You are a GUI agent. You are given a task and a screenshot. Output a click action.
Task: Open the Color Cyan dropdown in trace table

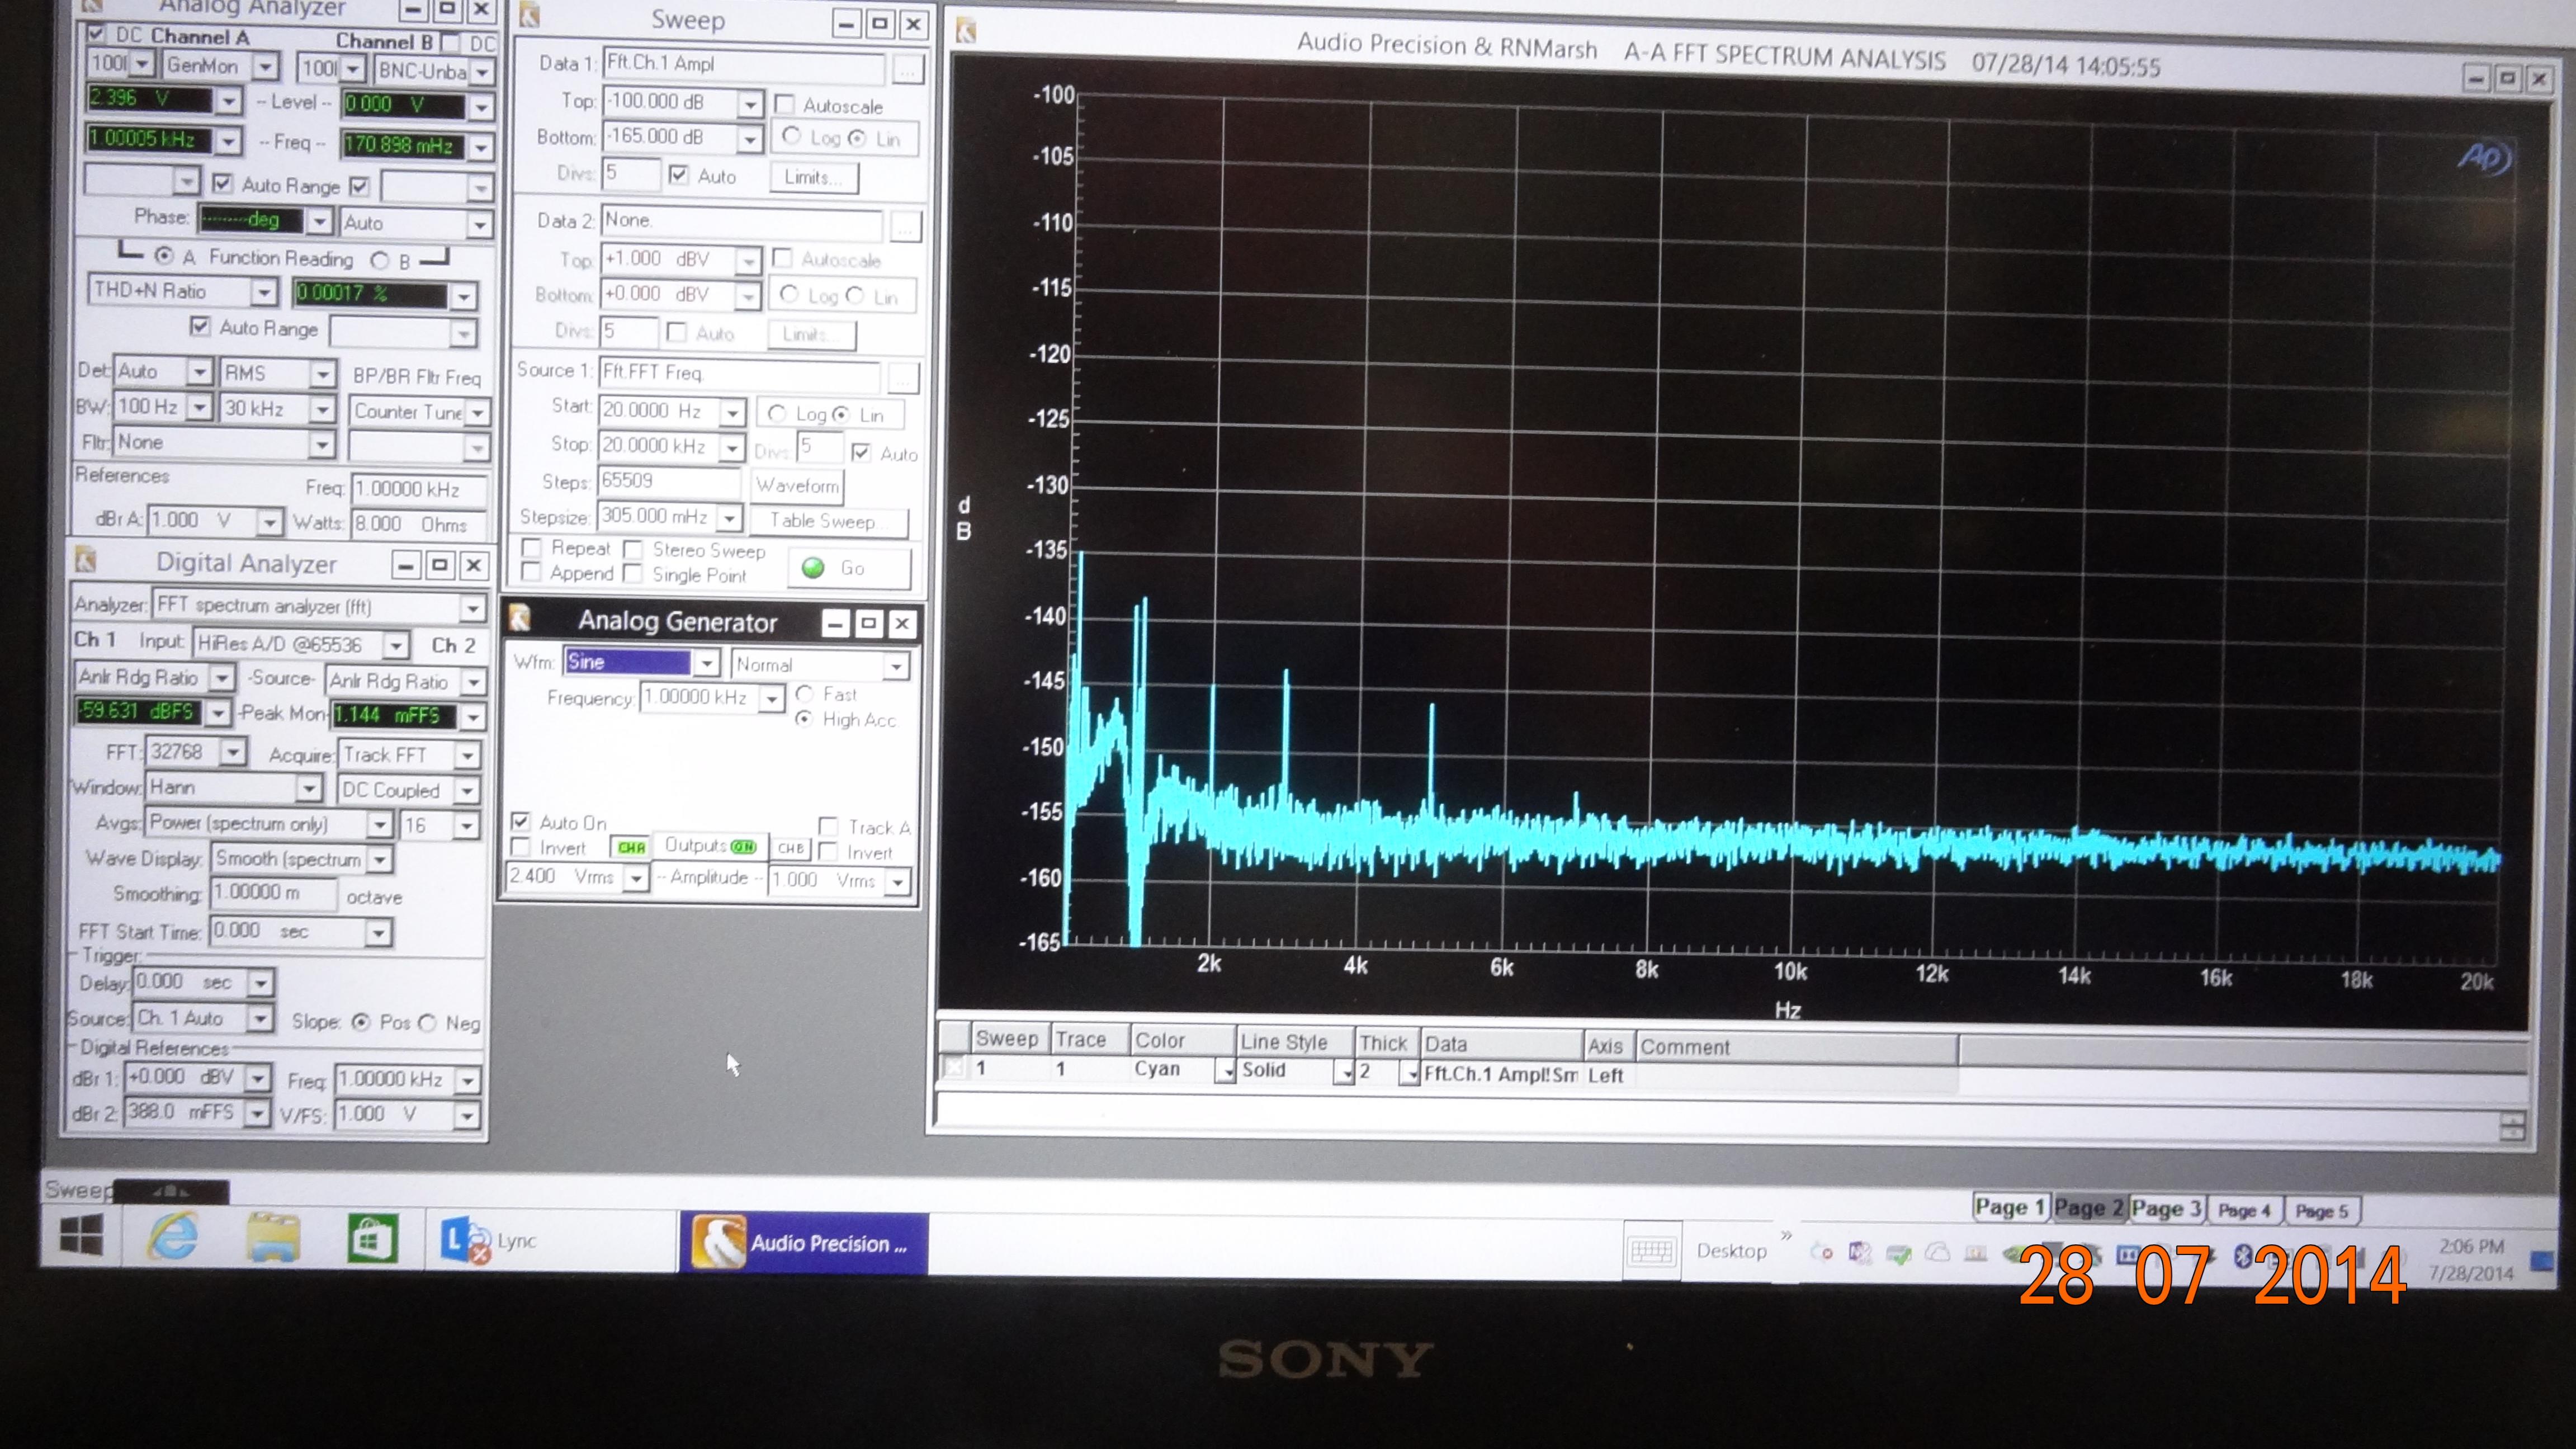click(x=1225, y=1071)
